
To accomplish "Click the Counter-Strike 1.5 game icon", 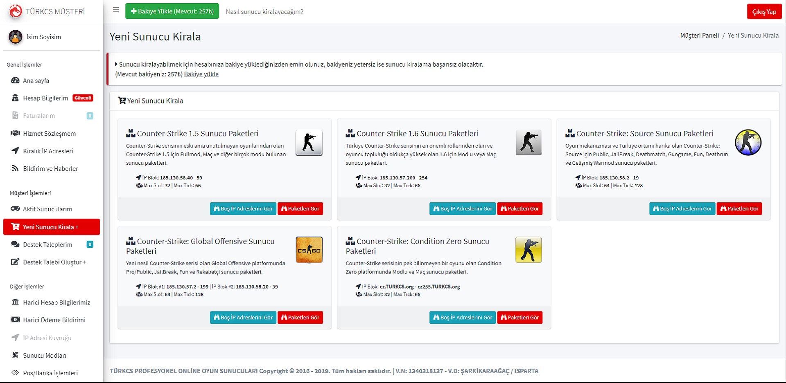I will pyautogui.click(x=309, y=142).
